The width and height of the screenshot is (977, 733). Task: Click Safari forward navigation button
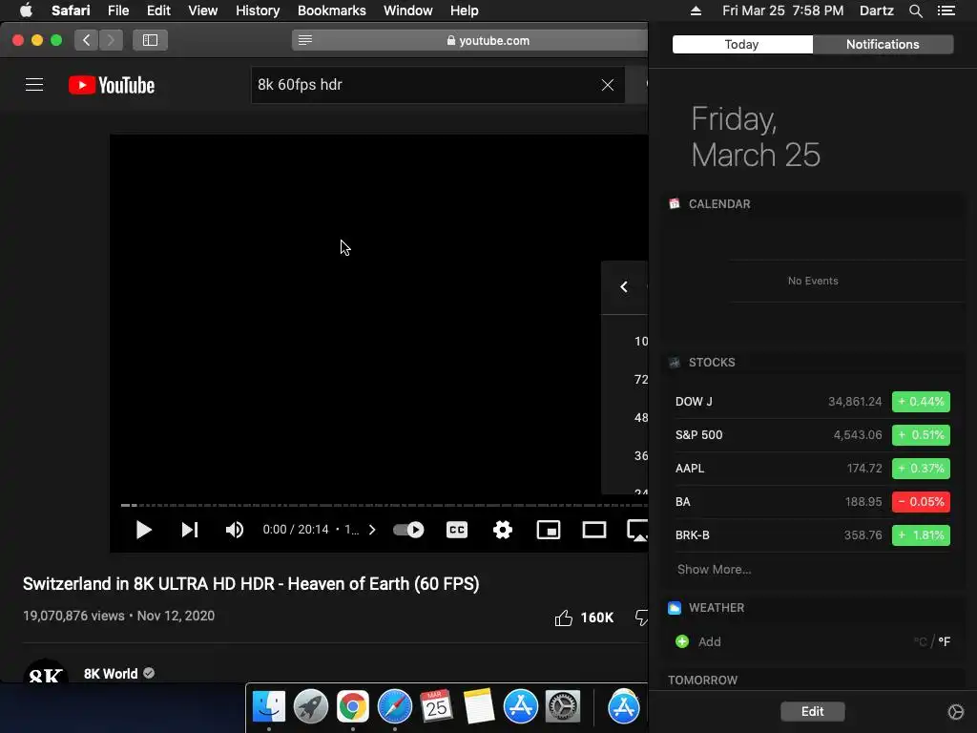[111, 40]
